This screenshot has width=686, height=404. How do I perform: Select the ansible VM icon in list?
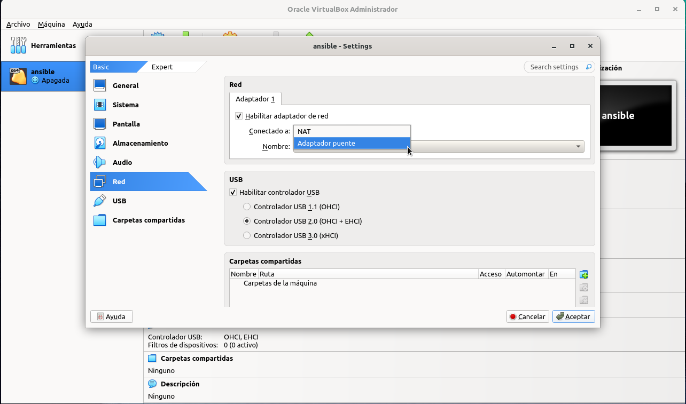[x=18, y=76]
